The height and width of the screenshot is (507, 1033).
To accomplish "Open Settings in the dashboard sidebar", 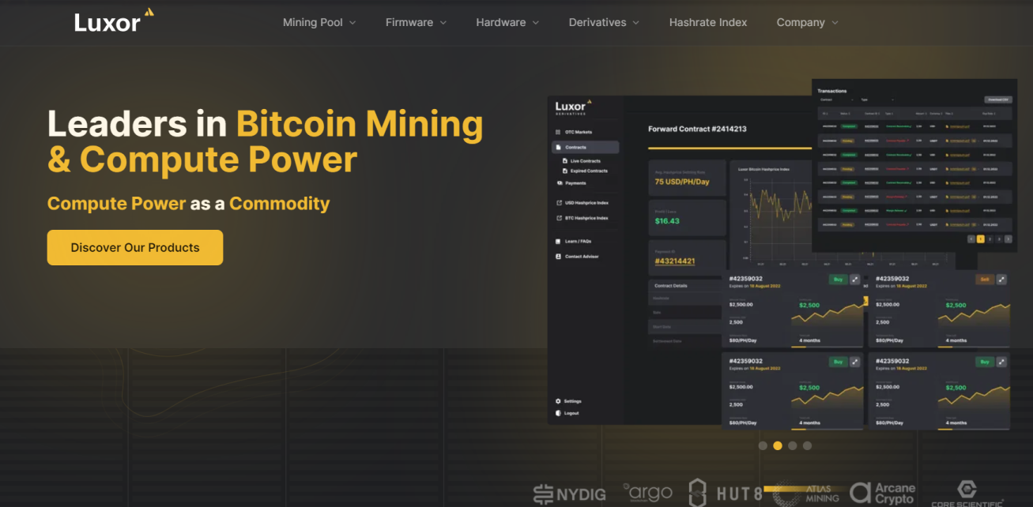I will [568, 401].
